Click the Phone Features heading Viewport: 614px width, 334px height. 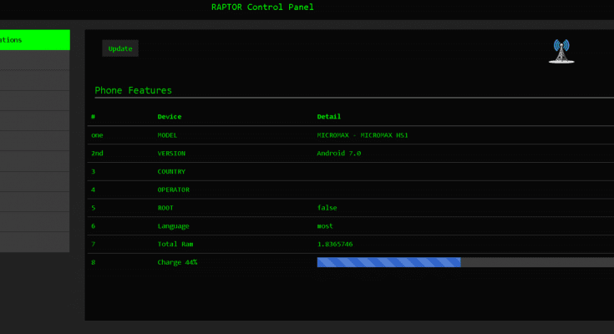pyautogui.click(x=133, y=90)
